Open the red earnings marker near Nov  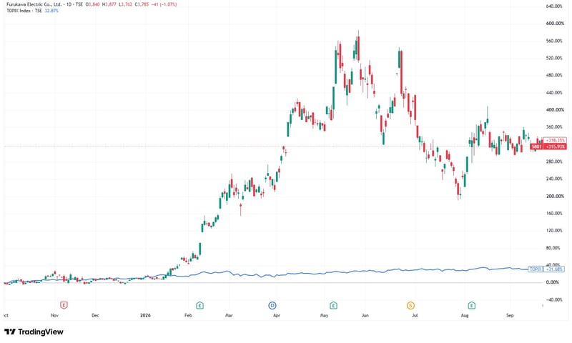coord(64,305)
